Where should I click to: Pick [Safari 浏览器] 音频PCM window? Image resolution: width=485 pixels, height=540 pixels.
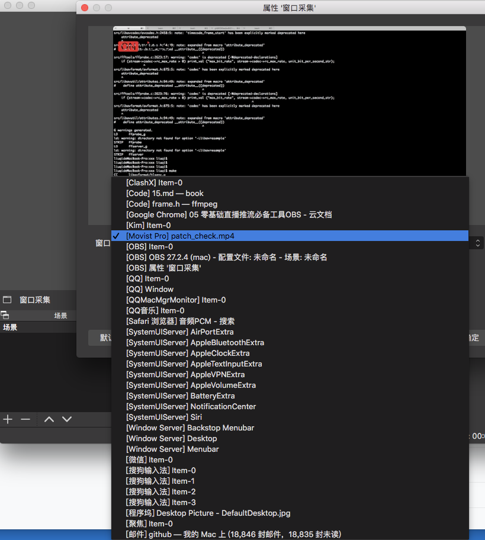[x=180, y=321]
